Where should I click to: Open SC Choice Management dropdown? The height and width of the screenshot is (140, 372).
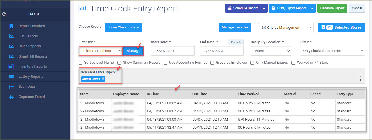tap(286, 28)
